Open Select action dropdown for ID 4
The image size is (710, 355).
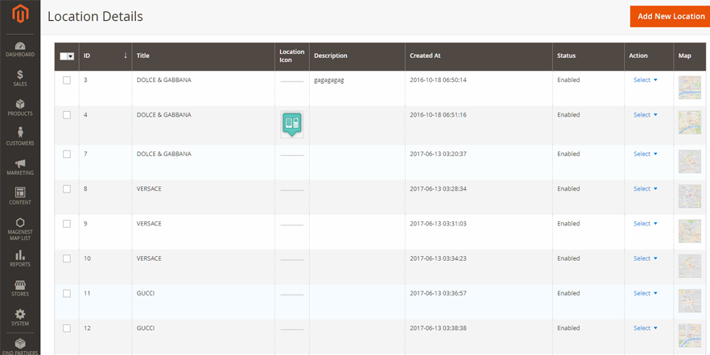click(646, 114)
